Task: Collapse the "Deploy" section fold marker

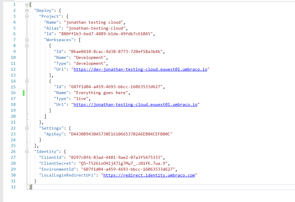Action: tap(27, 11)
